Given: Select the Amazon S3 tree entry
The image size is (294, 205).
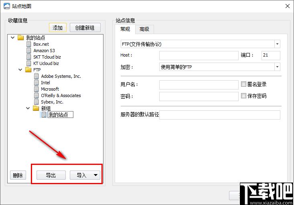Looking at the screenshot, I should [44, 51].
